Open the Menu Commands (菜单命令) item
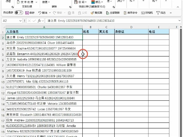 tap(131, 13)
